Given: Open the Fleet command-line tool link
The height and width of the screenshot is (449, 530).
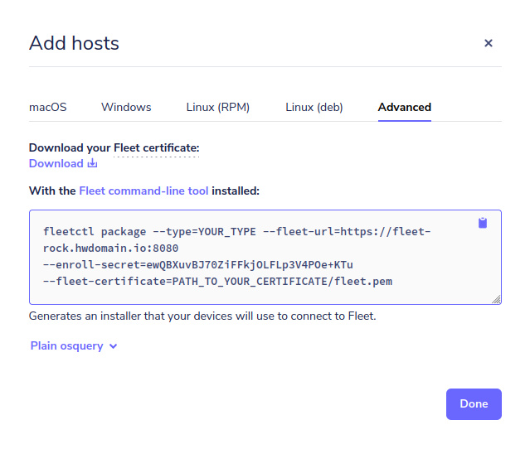Looking at the screenshot, I should pos(143,191).
